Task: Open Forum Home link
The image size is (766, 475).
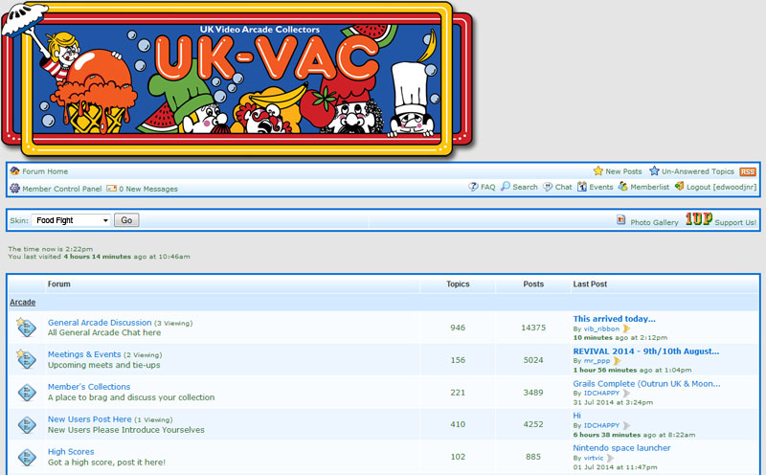Action: [x=45, y=171]
